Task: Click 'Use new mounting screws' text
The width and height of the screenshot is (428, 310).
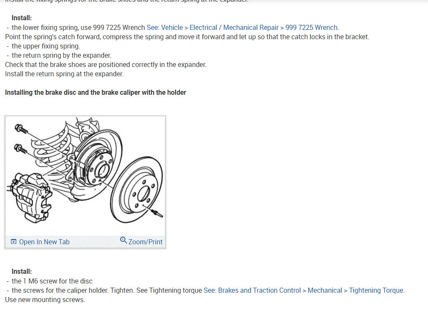Action: [45, 299]
